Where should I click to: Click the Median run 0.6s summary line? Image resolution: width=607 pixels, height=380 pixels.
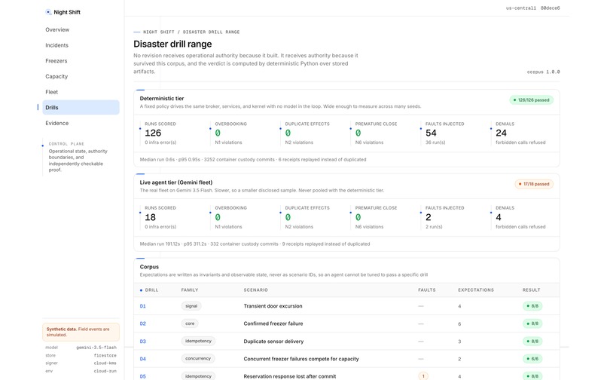click(x=253, y=159)
